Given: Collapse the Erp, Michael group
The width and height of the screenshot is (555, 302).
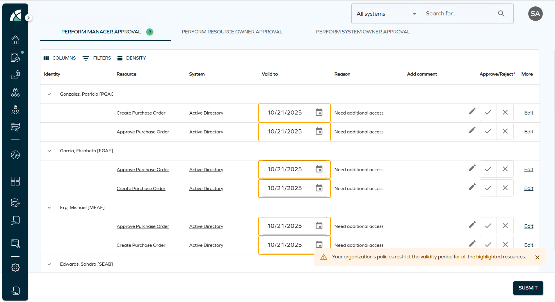Looking at the screenshot, I should coord(49,208).
